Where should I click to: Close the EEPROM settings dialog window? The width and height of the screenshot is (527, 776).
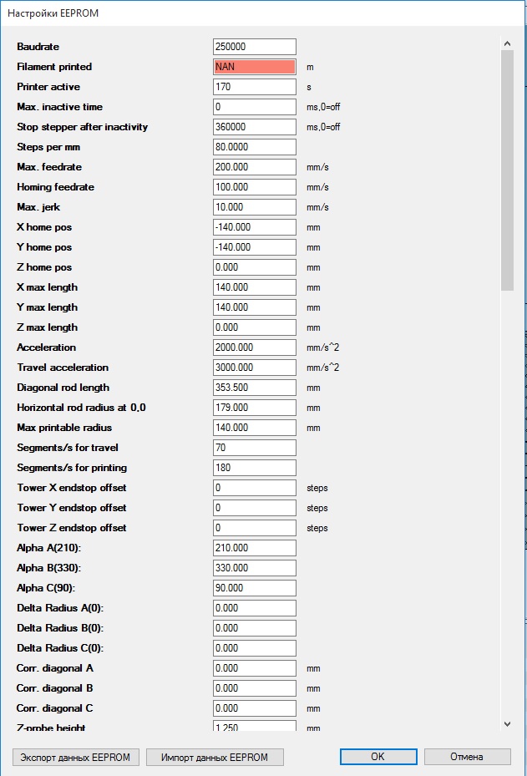tap(509, 14)
